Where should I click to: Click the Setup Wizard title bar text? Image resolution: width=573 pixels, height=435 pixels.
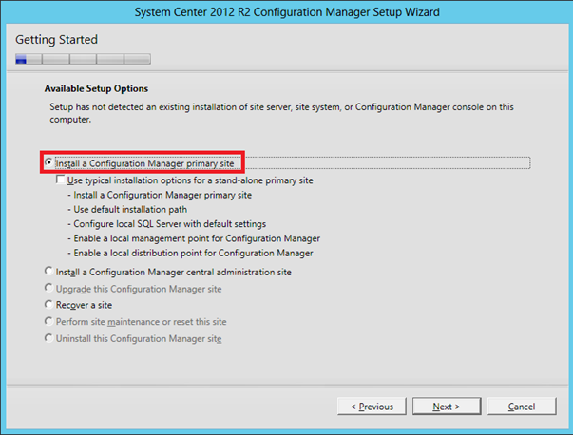pyautogui.click(x=287, y=12)
